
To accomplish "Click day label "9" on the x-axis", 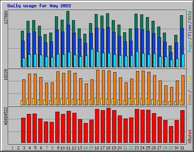I will 58,148.
